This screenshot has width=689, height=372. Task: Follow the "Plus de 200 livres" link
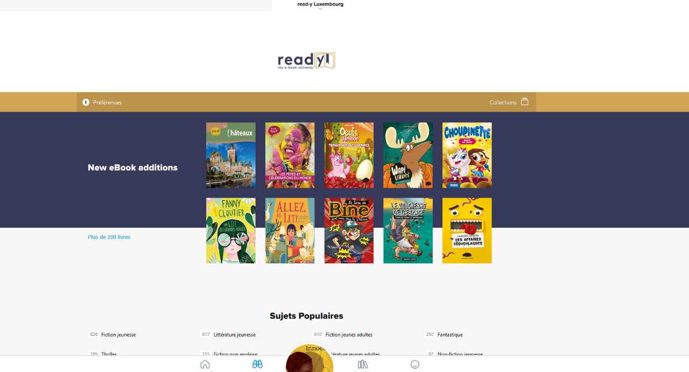tap(109, 237)
